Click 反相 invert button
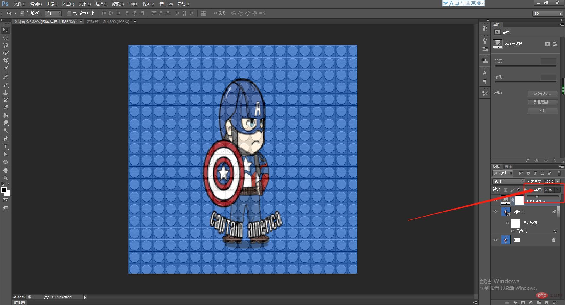Viewport: 565px width, 305px height. tap(542, 110)
